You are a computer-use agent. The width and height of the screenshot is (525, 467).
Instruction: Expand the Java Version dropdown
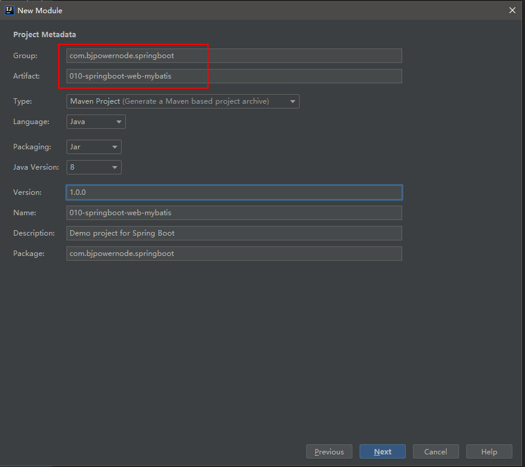click(94, 167)
